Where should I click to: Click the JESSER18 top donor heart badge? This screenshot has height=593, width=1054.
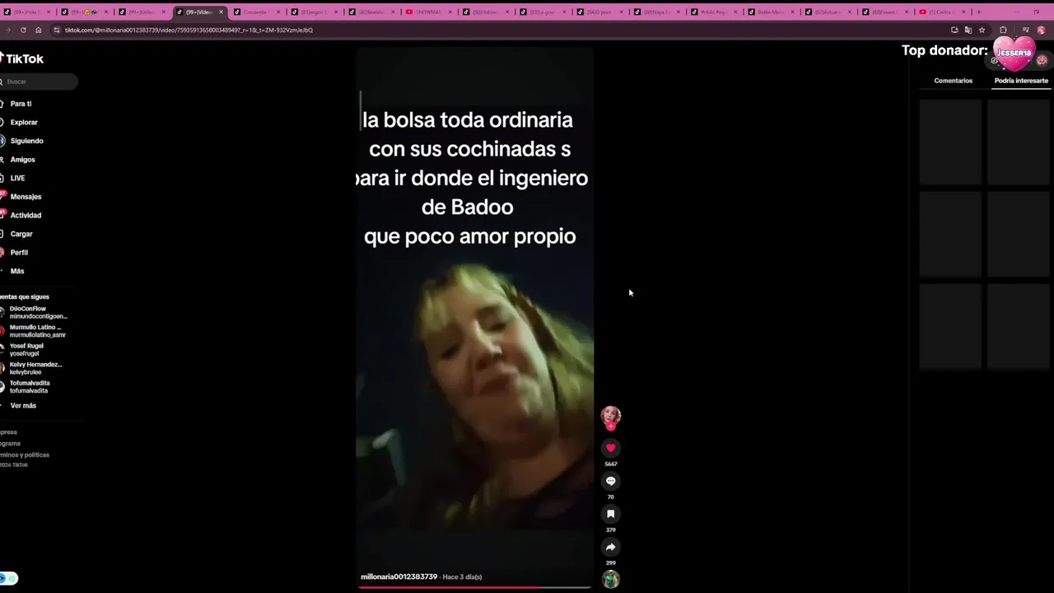click(x=1014, y=53)
